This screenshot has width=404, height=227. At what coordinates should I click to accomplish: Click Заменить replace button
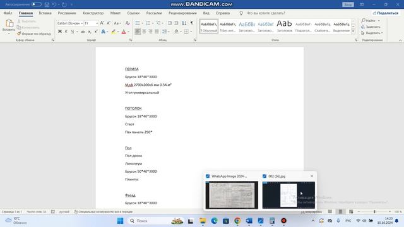tap(371, 26)
